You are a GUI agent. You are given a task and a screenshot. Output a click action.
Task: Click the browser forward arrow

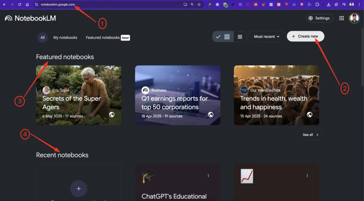pyautogui.click(x=12, y=4)
